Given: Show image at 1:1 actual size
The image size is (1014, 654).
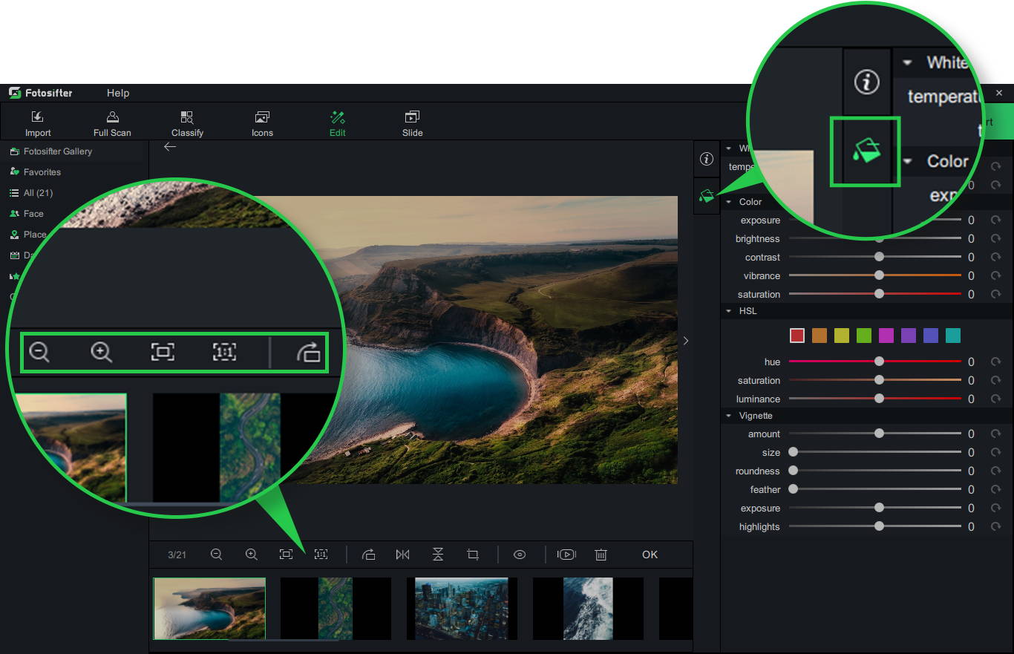Looking at the screenshot, I should 321,555.
